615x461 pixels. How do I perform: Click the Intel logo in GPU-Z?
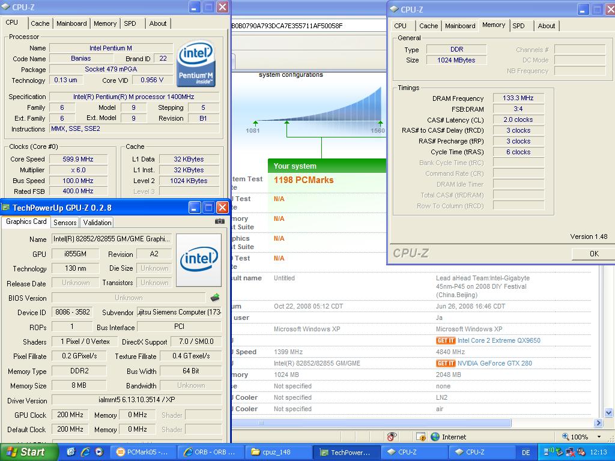click(199, 259)
